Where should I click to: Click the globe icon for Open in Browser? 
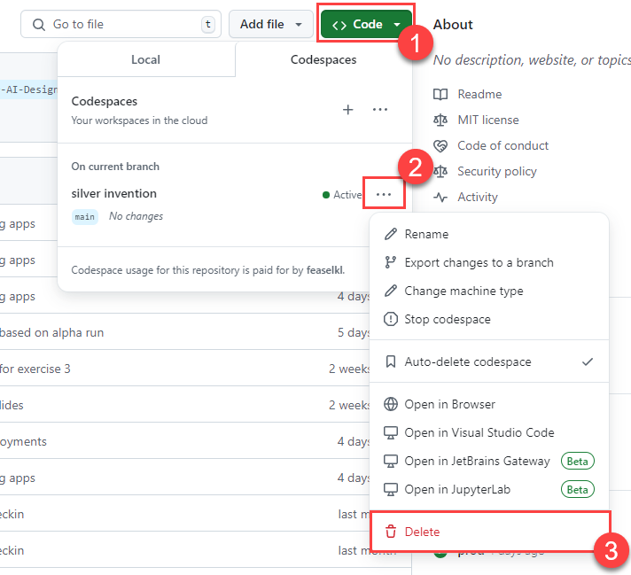coord(390,405)
